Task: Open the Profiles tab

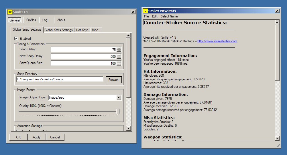Action: 31,20
